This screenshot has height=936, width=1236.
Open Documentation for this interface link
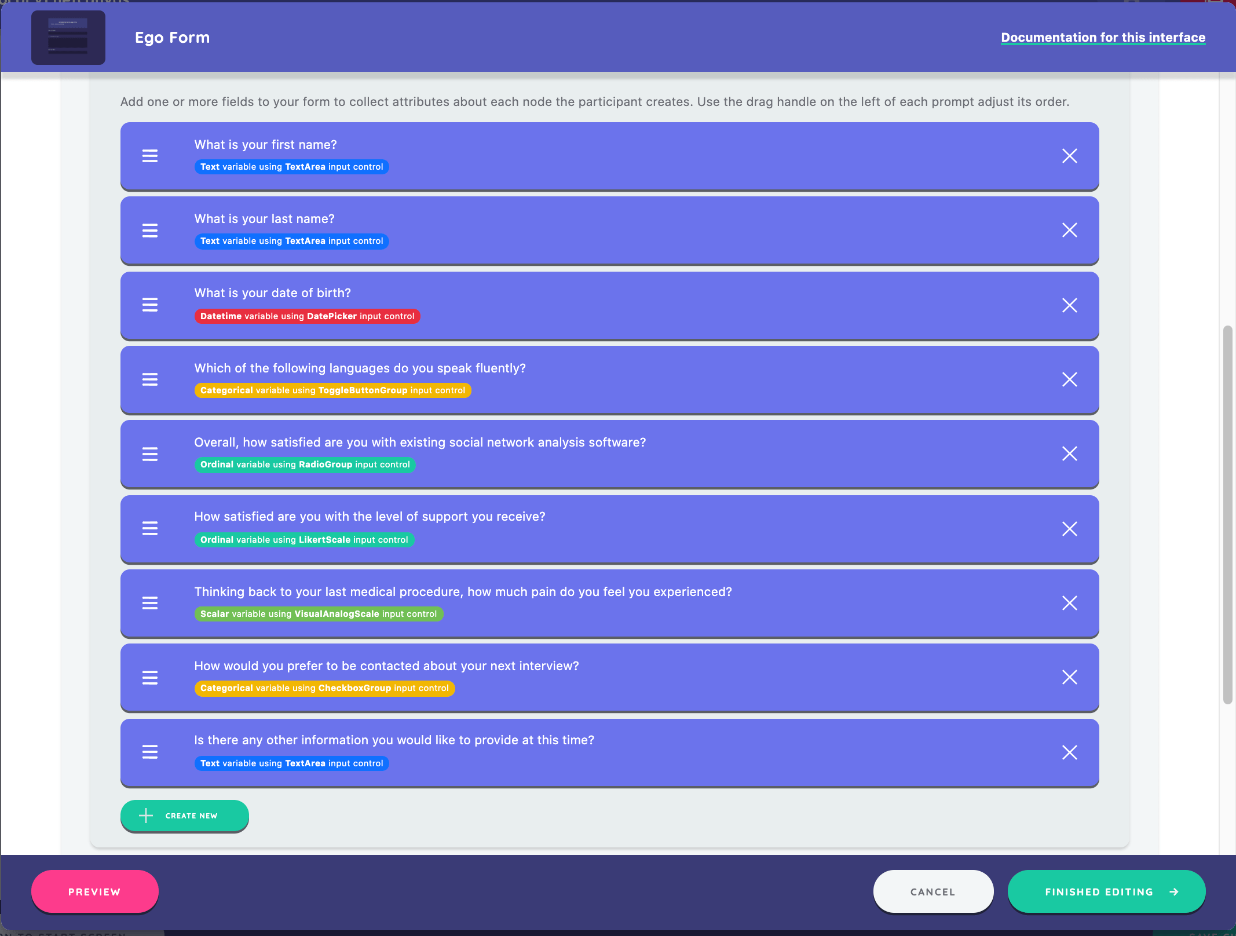[x=1103, y=37]
